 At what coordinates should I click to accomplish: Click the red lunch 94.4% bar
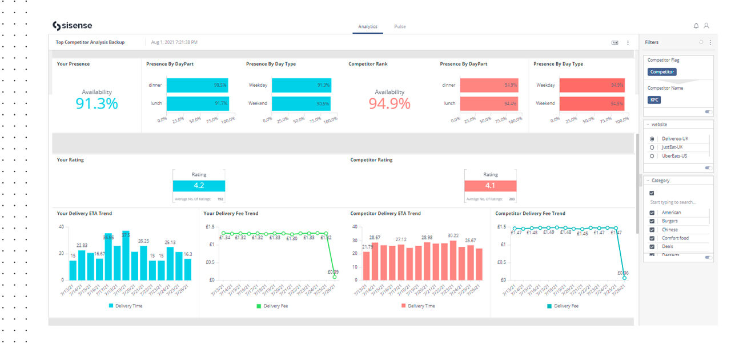[x=489, y=103]
